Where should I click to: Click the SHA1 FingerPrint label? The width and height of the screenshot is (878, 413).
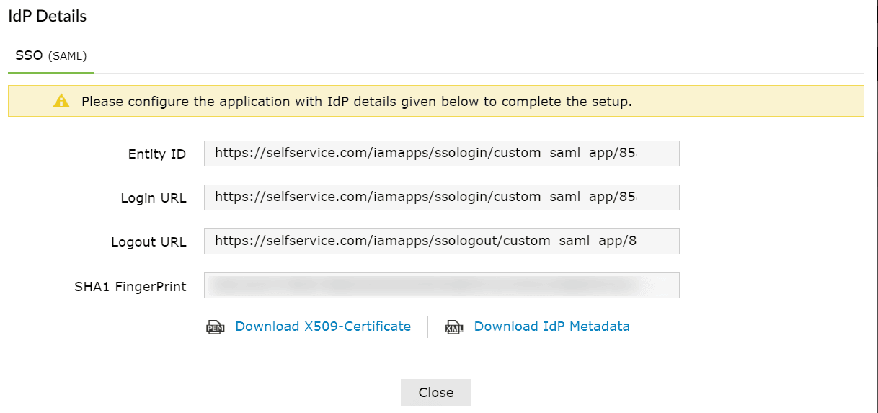(x=130, y=287)
